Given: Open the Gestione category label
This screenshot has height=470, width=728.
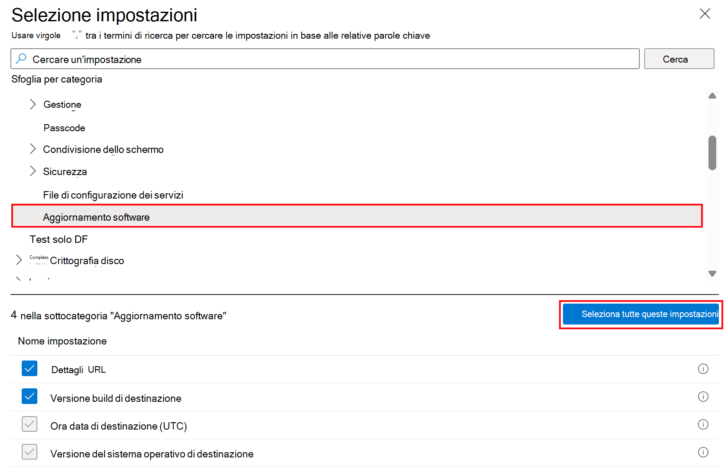Looking at the screenshot, I should click(x=62, y=105).
